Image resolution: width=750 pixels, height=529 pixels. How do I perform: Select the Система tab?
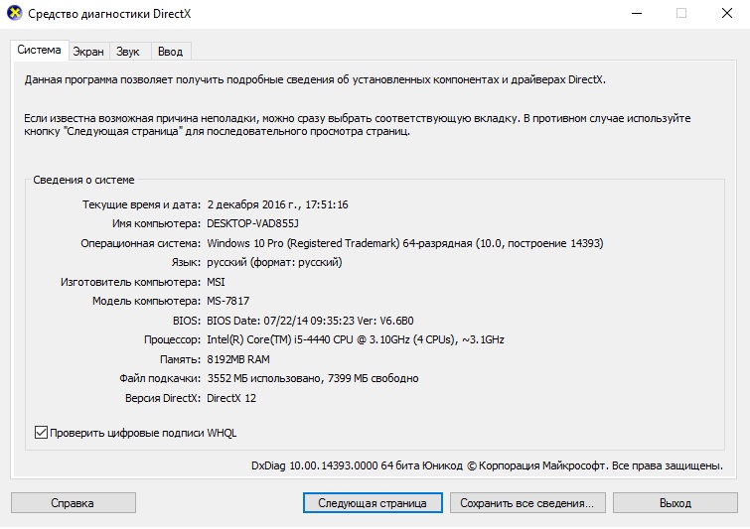click(x=39, y=51)
